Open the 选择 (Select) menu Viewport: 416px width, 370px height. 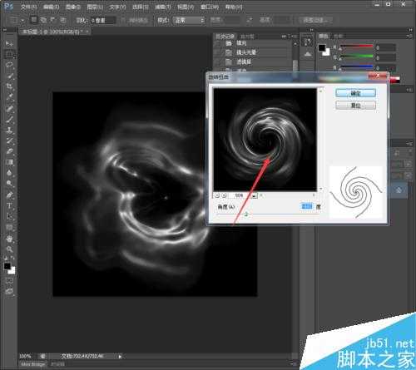140,7
